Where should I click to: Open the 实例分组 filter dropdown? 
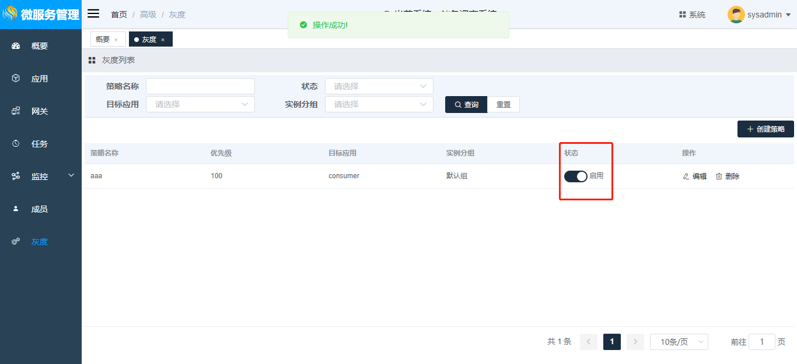(379, 104)
